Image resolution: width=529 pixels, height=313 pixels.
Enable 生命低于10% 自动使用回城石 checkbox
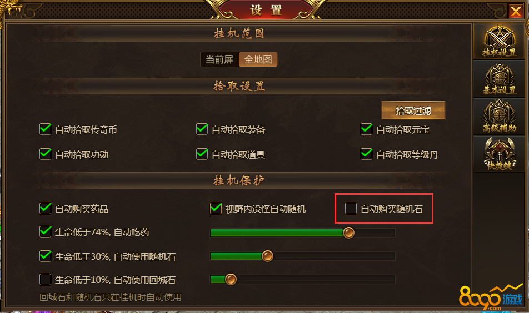coord(45,279)
